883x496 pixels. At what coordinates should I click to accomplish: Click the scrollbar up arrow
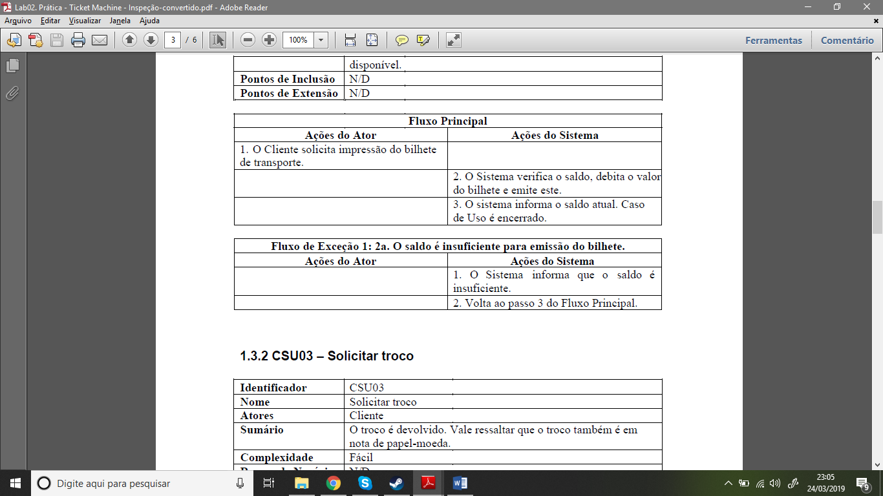877,58
